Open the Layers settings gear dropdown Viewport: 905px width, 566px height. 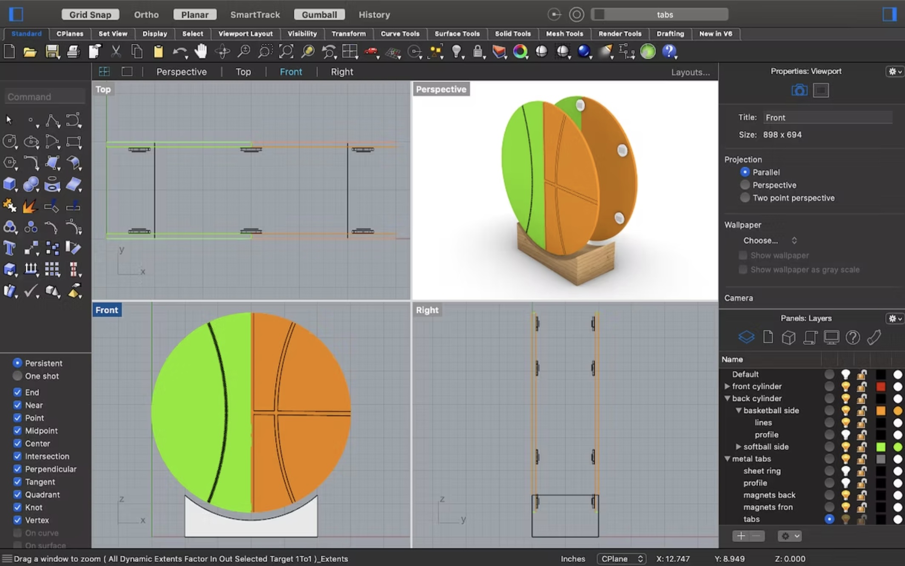[790, 536]
